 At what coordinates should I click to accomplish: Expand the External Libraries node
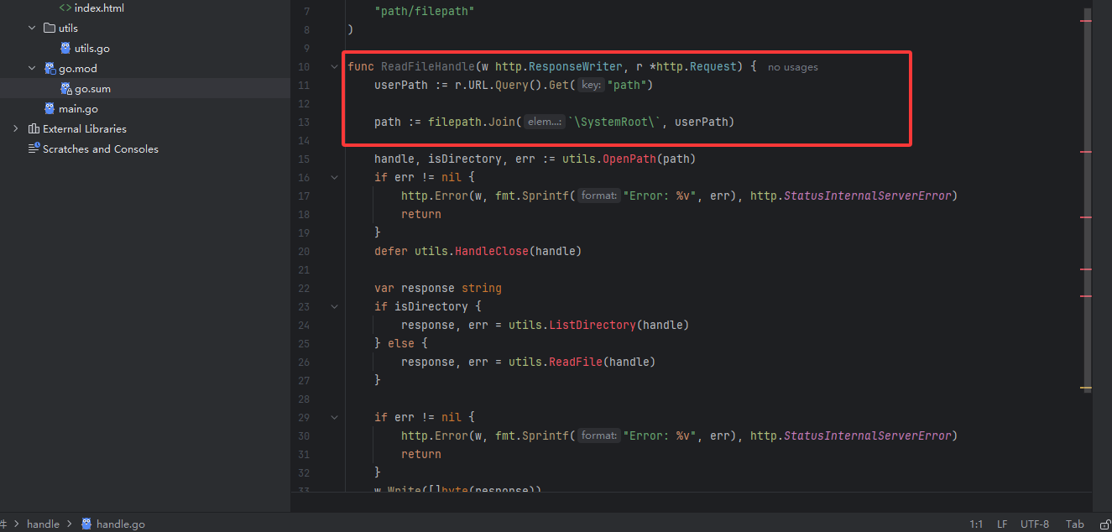point(16,128)
